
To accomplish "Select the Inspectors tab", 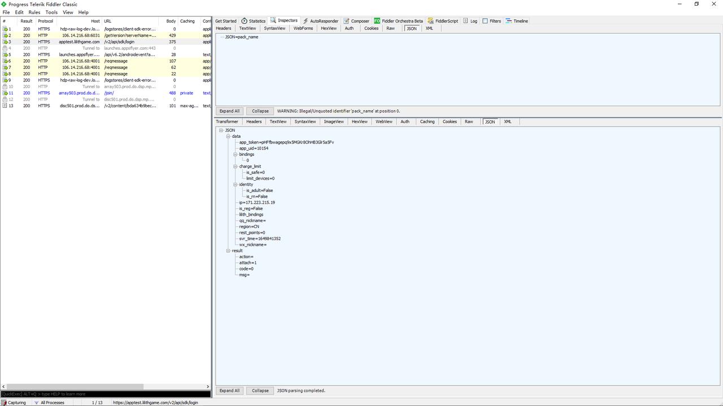I will click(284, 20).
